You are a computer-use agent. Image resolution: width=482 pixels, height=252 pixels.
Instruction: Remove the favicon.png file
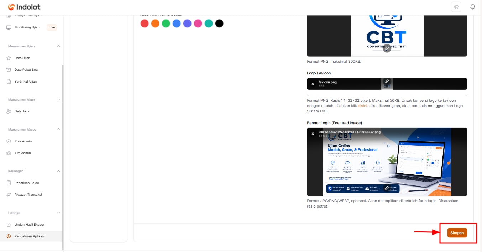click(x=313, y=84)
